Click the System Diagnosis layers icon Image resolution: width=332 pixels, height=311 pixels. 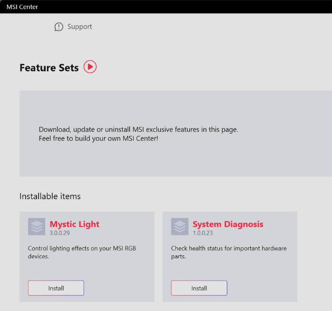click(179, 226)
